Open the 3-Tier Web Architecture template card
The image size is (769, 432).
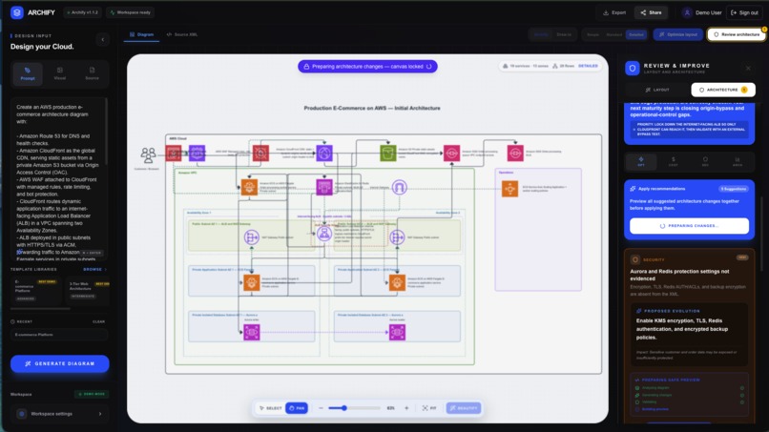[89, 290]
